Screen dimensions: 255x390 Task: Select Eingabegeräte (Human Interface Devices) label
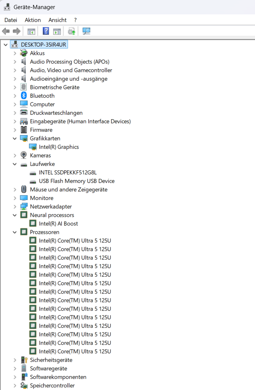80,121
